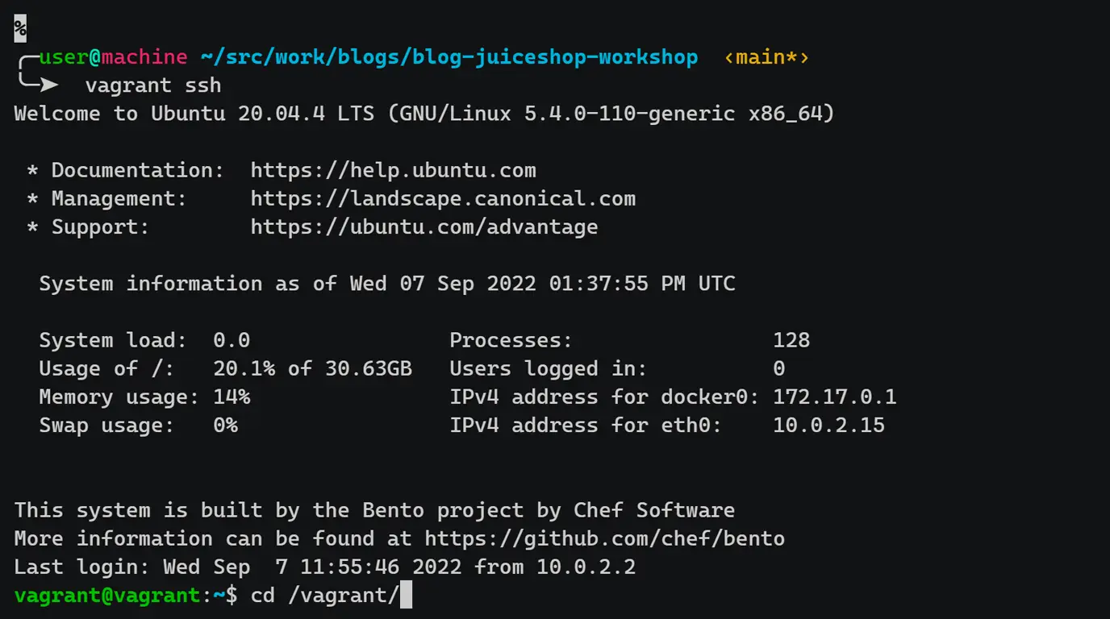Click the Processes count value 128
The image size is (1110, 619).
[791, 340]
